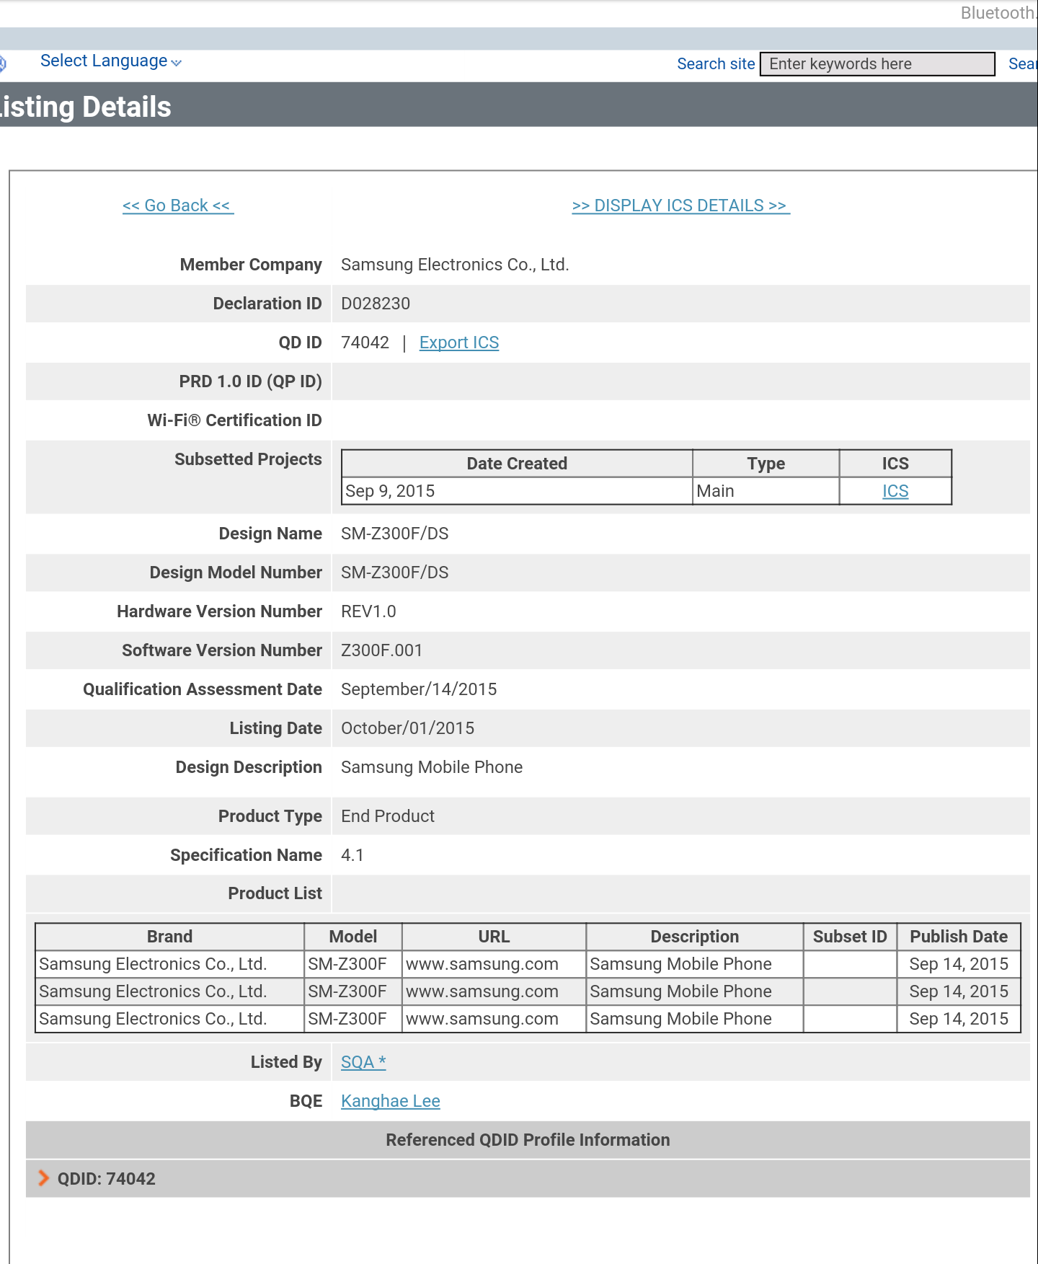Screen dimensions: 1038x1264
Task: Click the 'Publish Date' column header
Action: pyautogui.click(x=958, y=937)
